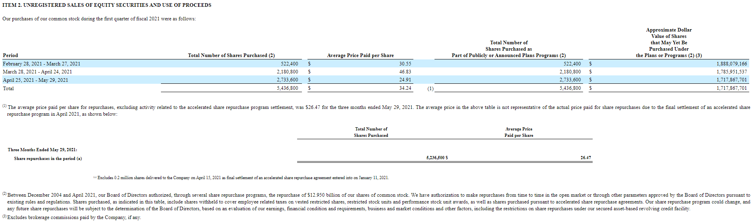
Task: Click the 1,888,079,166 dollar value cell
Action: coord(731,64)
